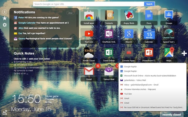
Task: Click the Notifications heading
Action: point(24,12)
